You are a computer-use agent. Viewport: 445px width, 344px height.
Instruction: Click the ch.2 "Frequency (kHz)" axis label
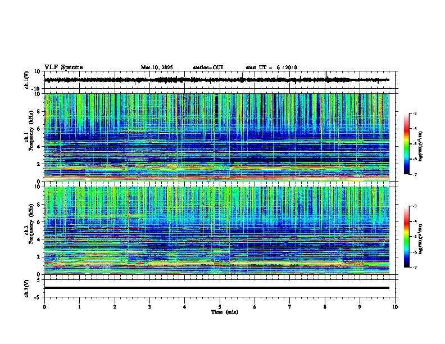[31, 223]
